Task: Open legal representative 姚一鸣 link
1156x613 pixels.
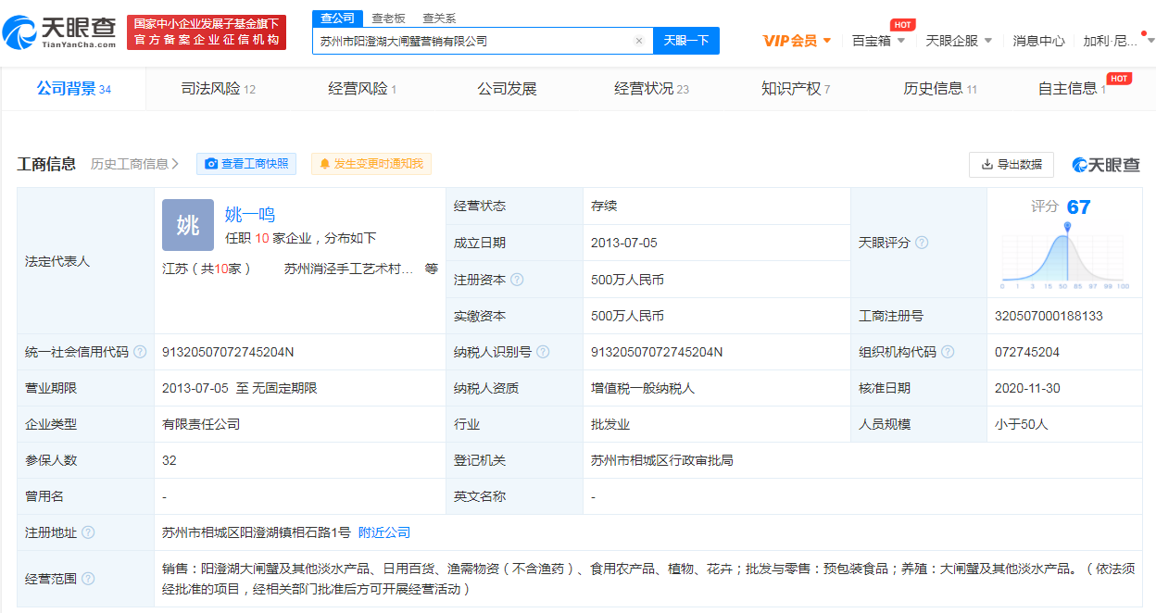Action: (x=250, y=215)
